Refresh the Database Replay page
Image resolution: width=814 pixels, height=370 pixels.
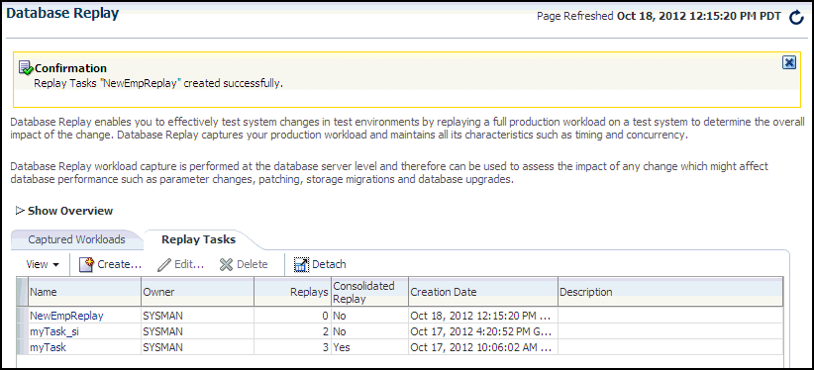point(796,18)
